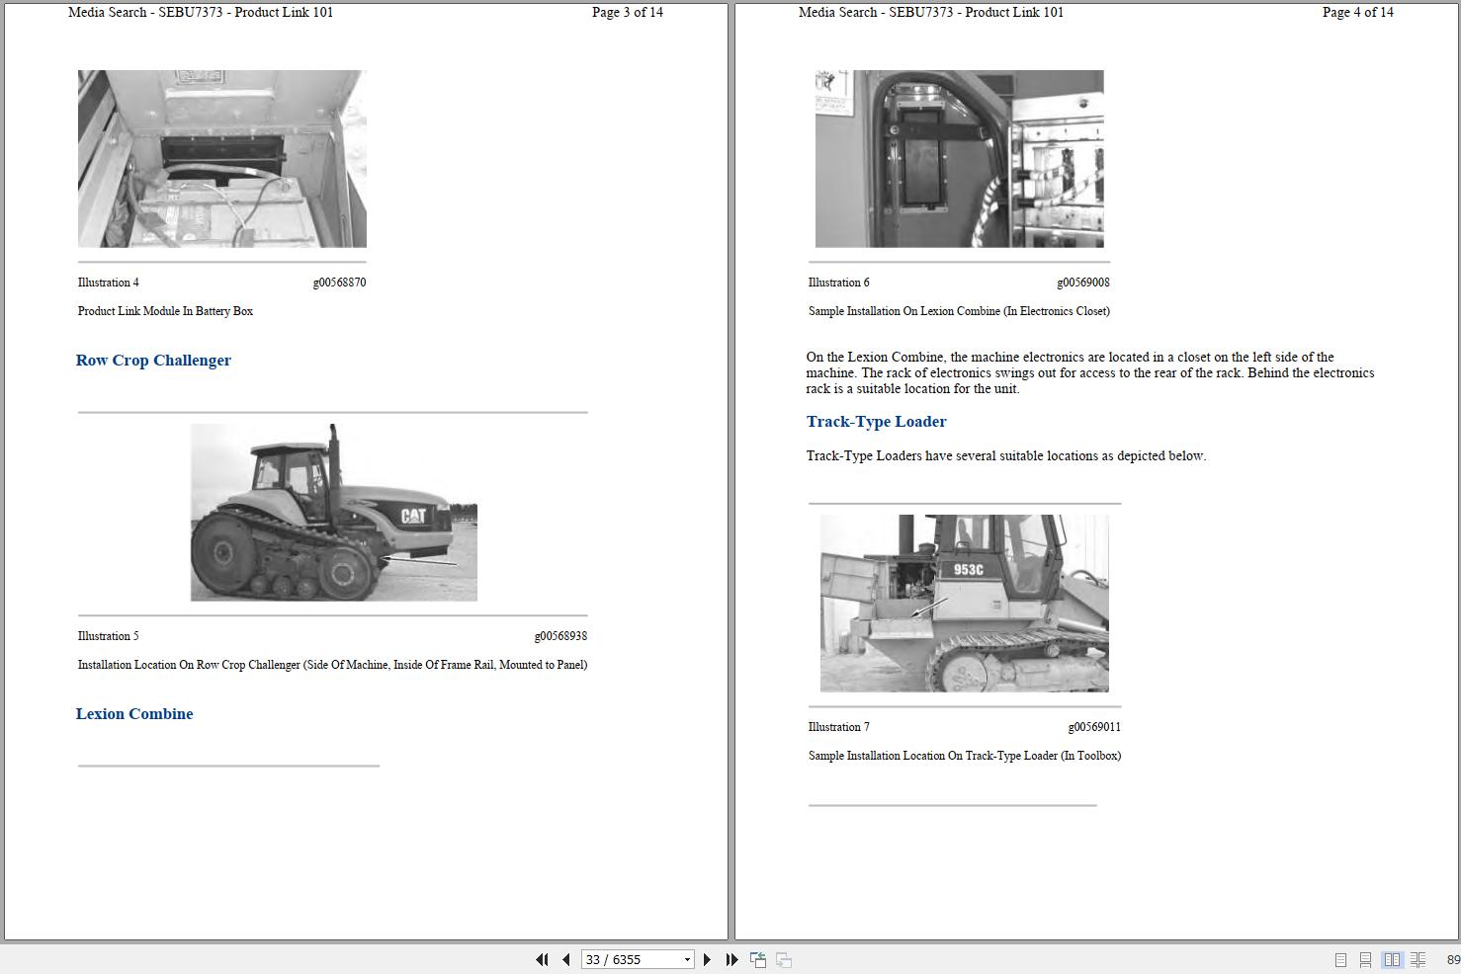
Task: Click the Media Search page title header
Action: pos(199,12)
